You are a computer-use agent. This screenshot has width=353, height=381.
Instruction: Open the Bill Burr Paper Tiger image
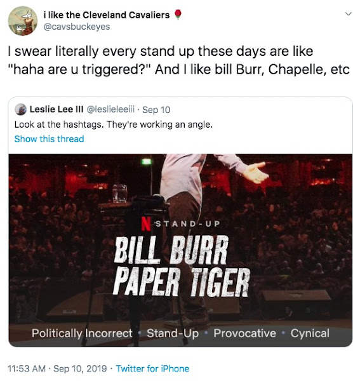coord(180,250)
